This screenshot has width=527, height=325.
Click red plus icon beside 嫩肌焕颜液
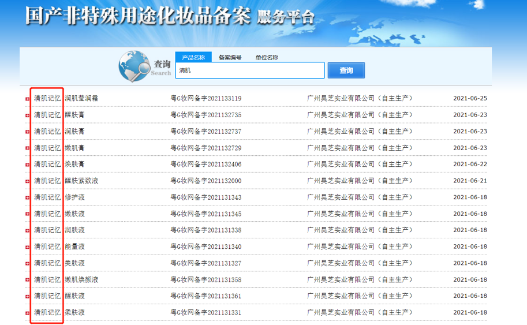point(27,280)
